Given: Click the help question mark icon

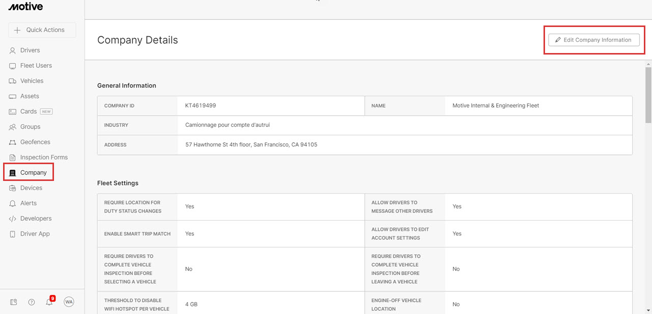Looking at the screenshot, I should tap(32, 302).
